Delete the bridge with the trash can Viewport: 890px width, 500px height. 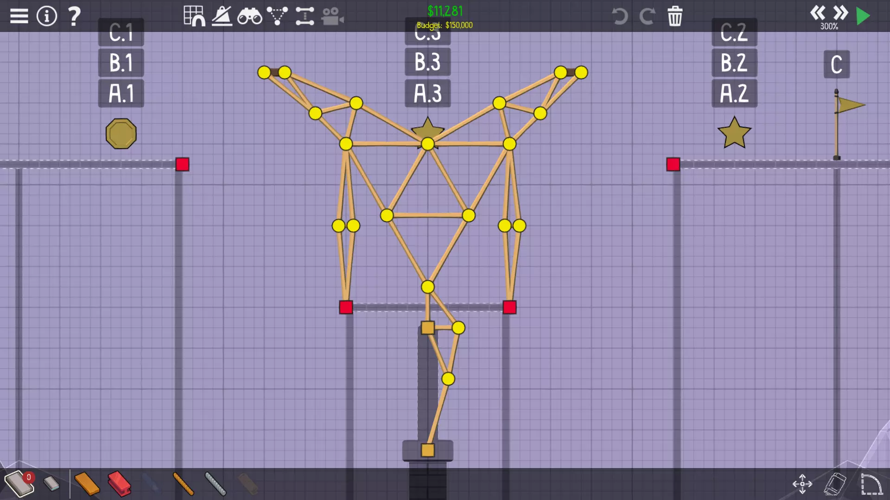(x=675, y=16)
